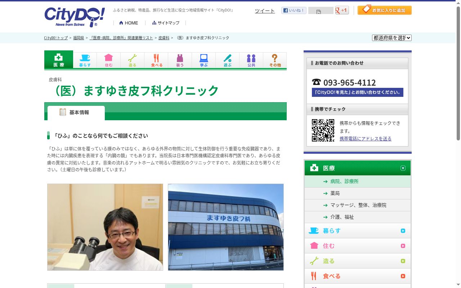
Task: Click the doctor portrait photo
Action: [105, 227]
